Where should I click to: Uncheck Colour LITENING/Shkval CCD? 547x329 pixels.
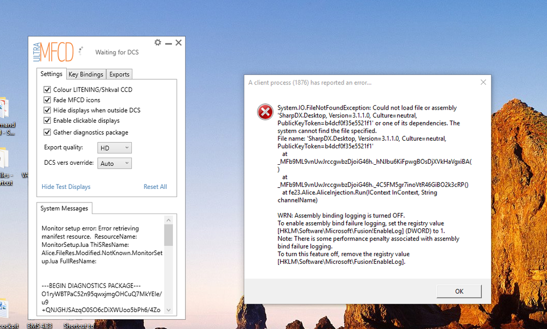47,89
